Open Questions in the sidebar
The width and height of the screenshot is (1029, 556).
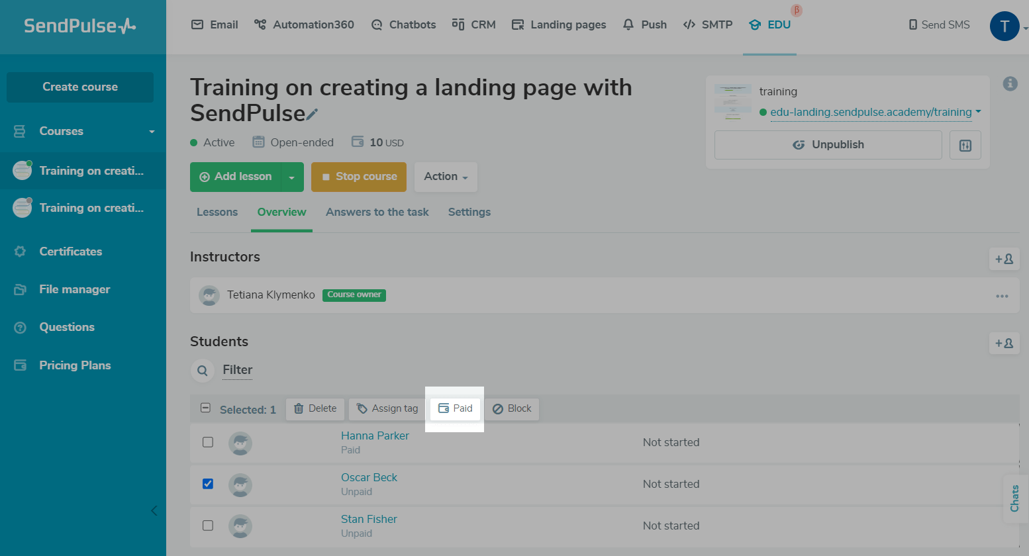66,327
